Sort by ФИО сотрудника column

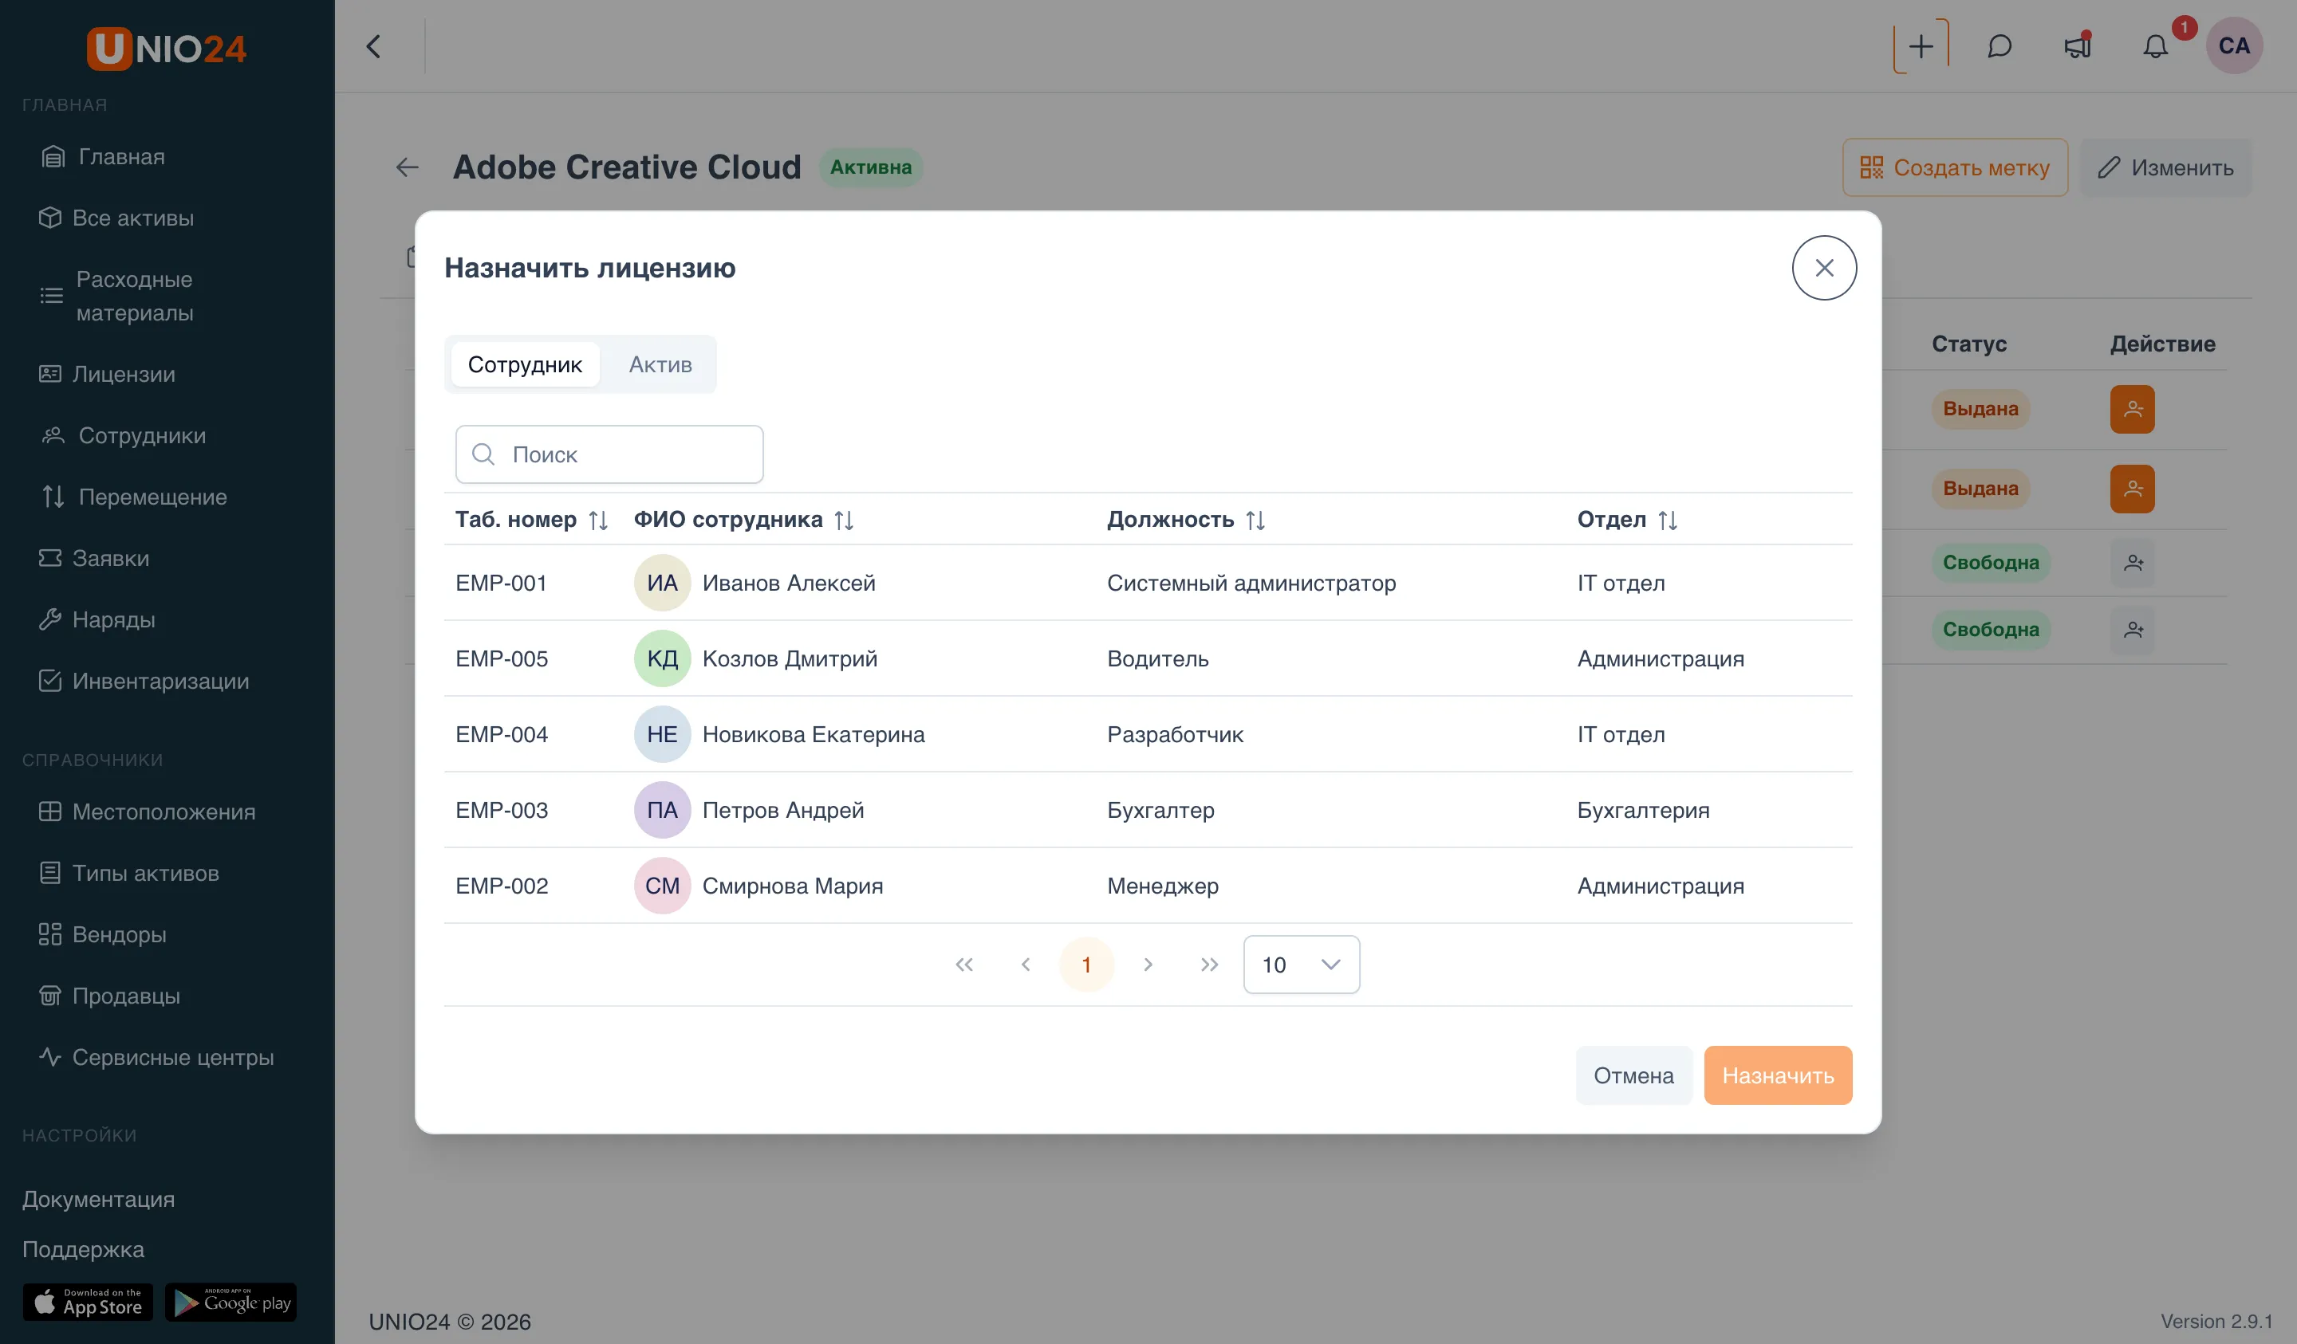(x=844, y=521)
